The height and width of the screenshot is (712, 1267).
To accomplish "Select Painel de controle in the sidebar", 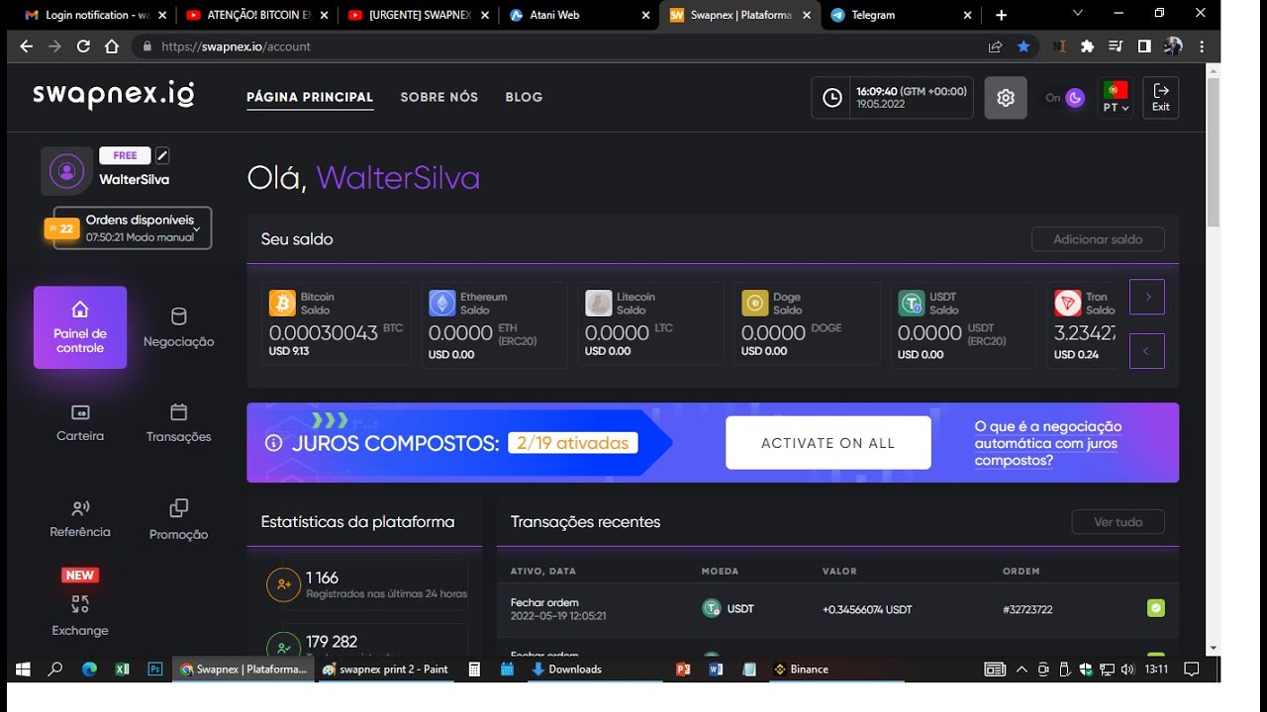I will coord(80,327).
